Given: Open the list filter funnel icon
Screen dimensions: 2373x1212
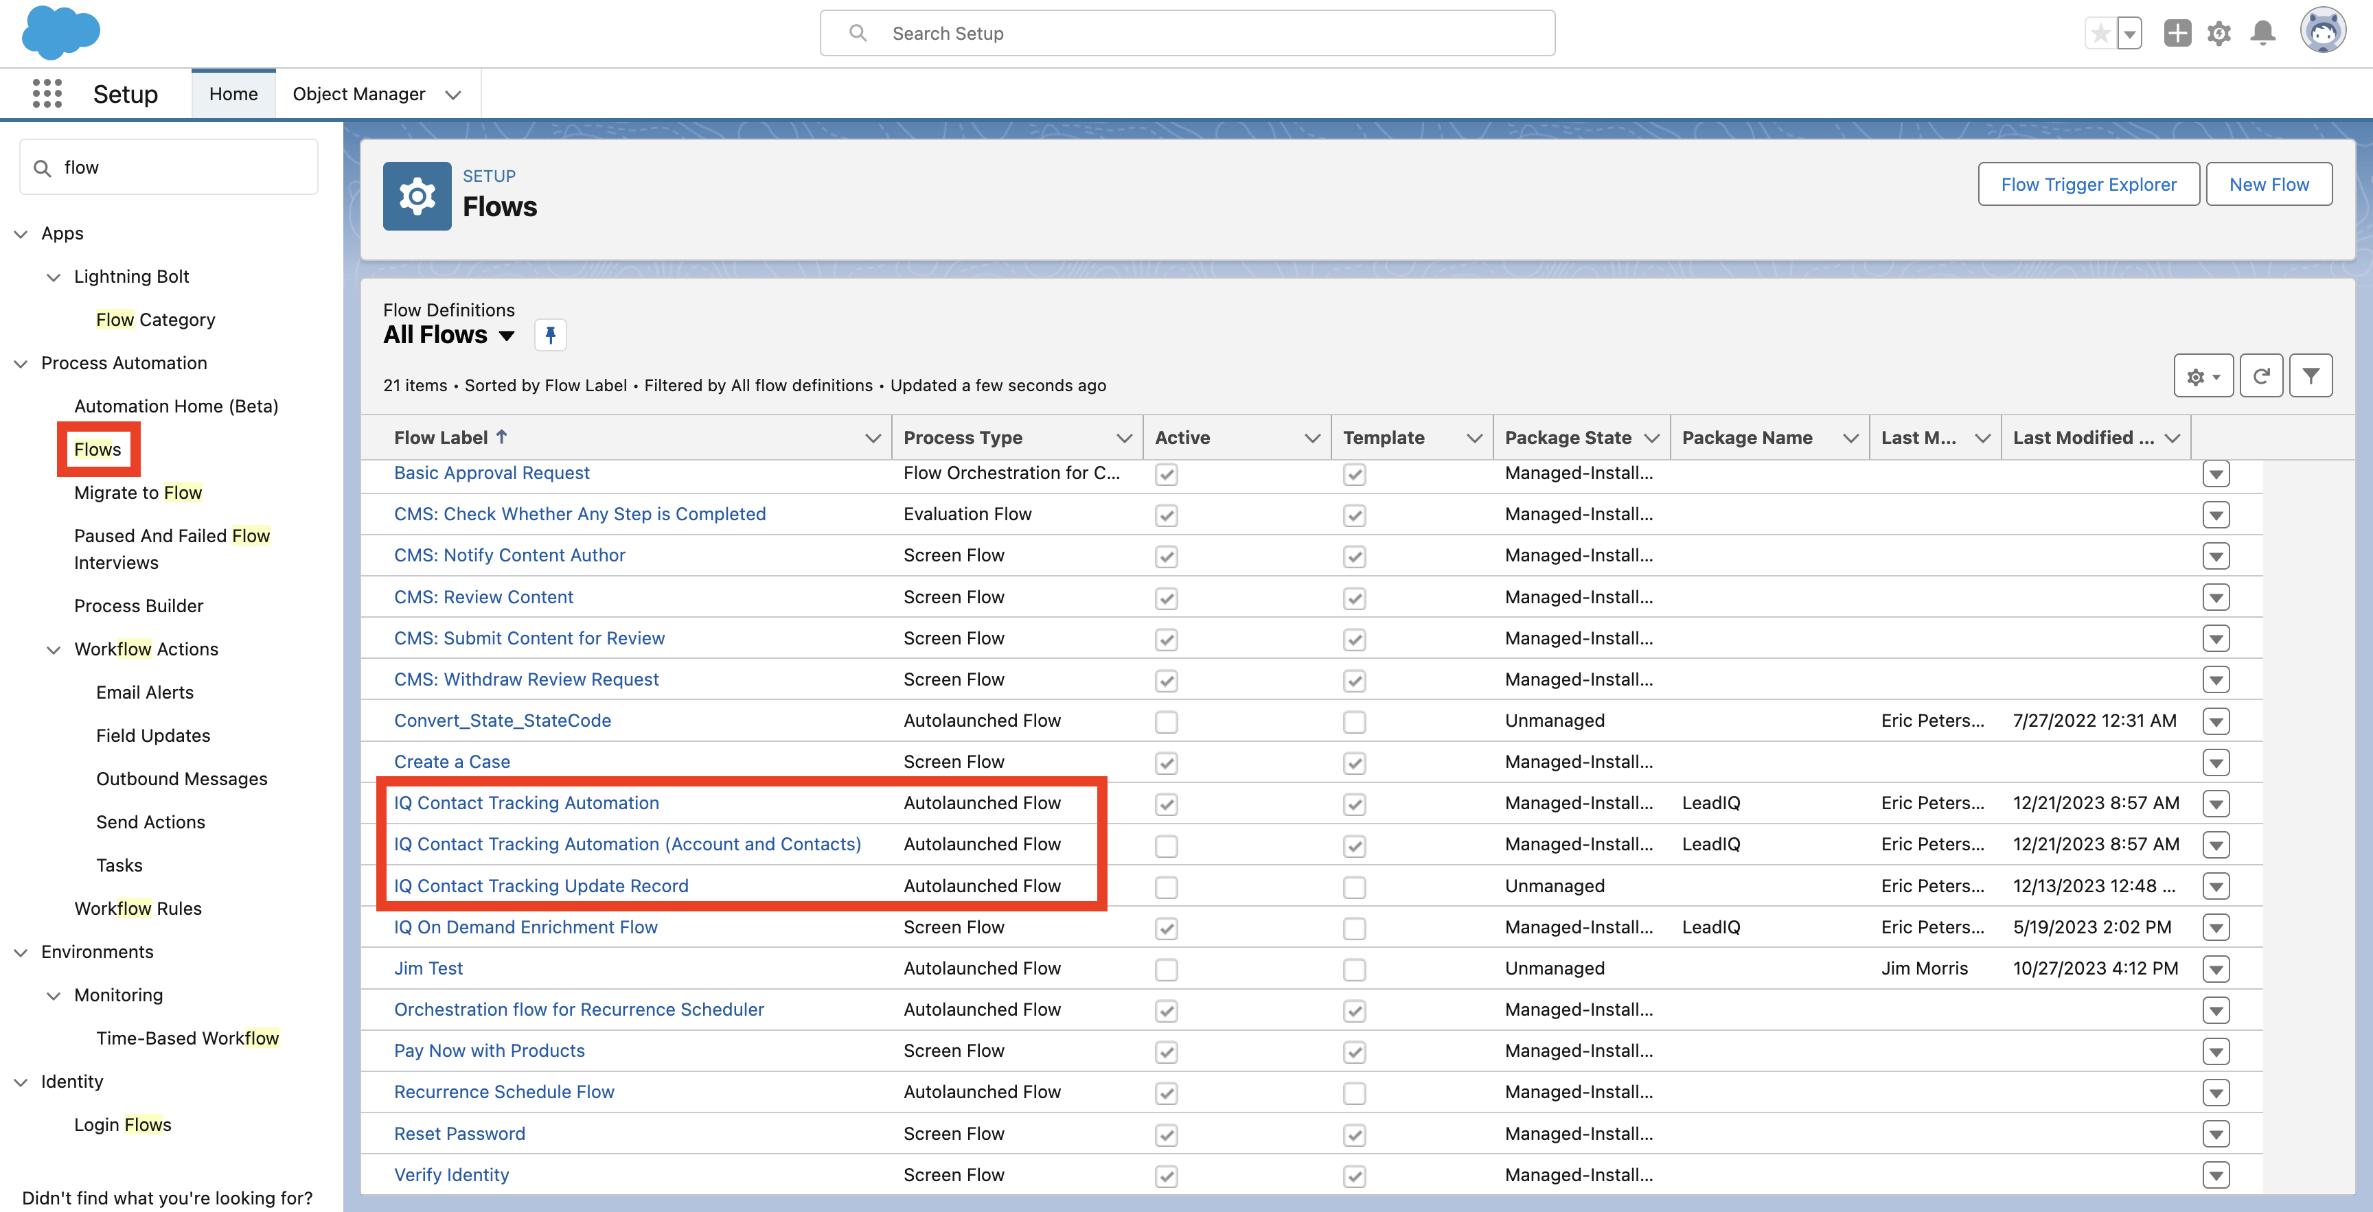Looking at the screenshot, I should (2311, 376).
